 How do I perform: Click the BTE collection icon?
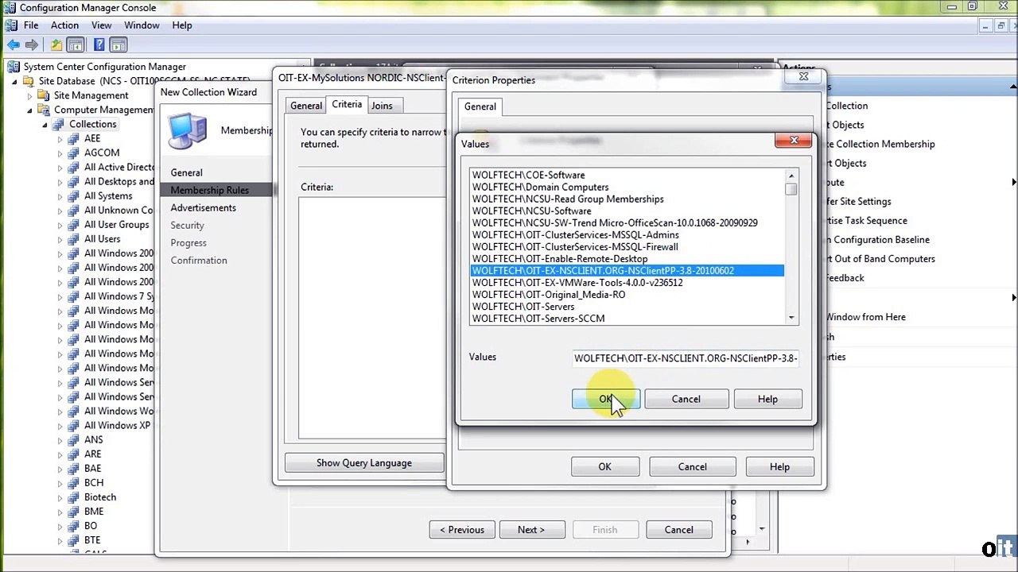click(x=74, y=539)
